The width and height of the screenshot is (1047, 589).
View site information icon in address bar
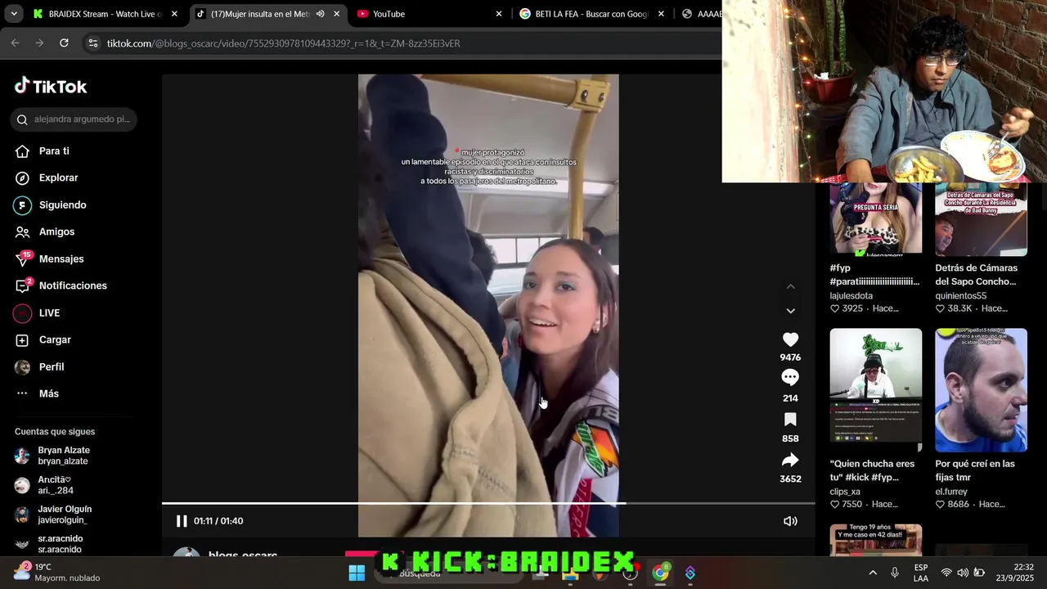coord(92,43)
